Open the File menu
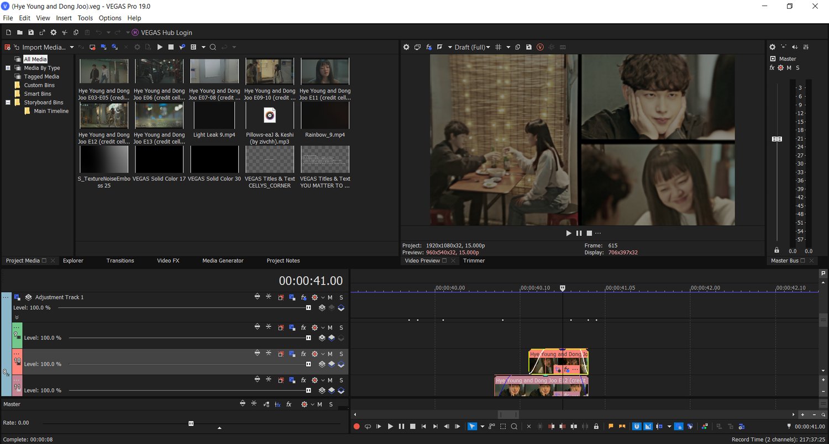This screenshot has height=444, width=829. pyautogui.click(x=8, y=18)
